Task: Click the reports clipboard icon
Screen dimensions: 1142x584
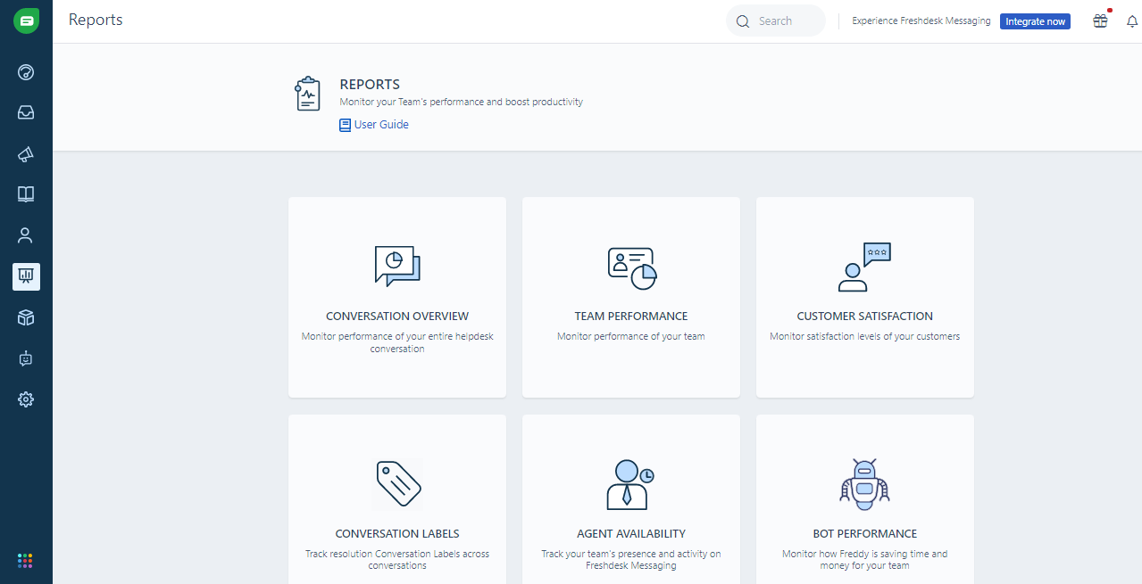Action: pos(307,94)
